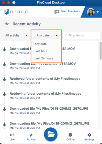Click the Recent Activity pulse icon
Screen dimensions: 102x144
7,24
